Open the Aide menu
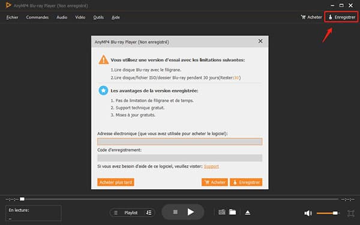Screen dimensions: 360x225 pos(116,17)
